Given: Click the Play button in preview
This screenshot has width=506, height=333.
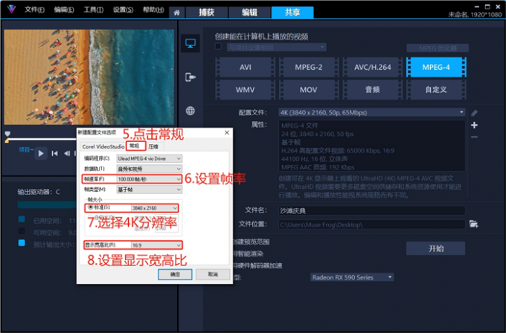Looking at the screenshot, I should point(41,153).
